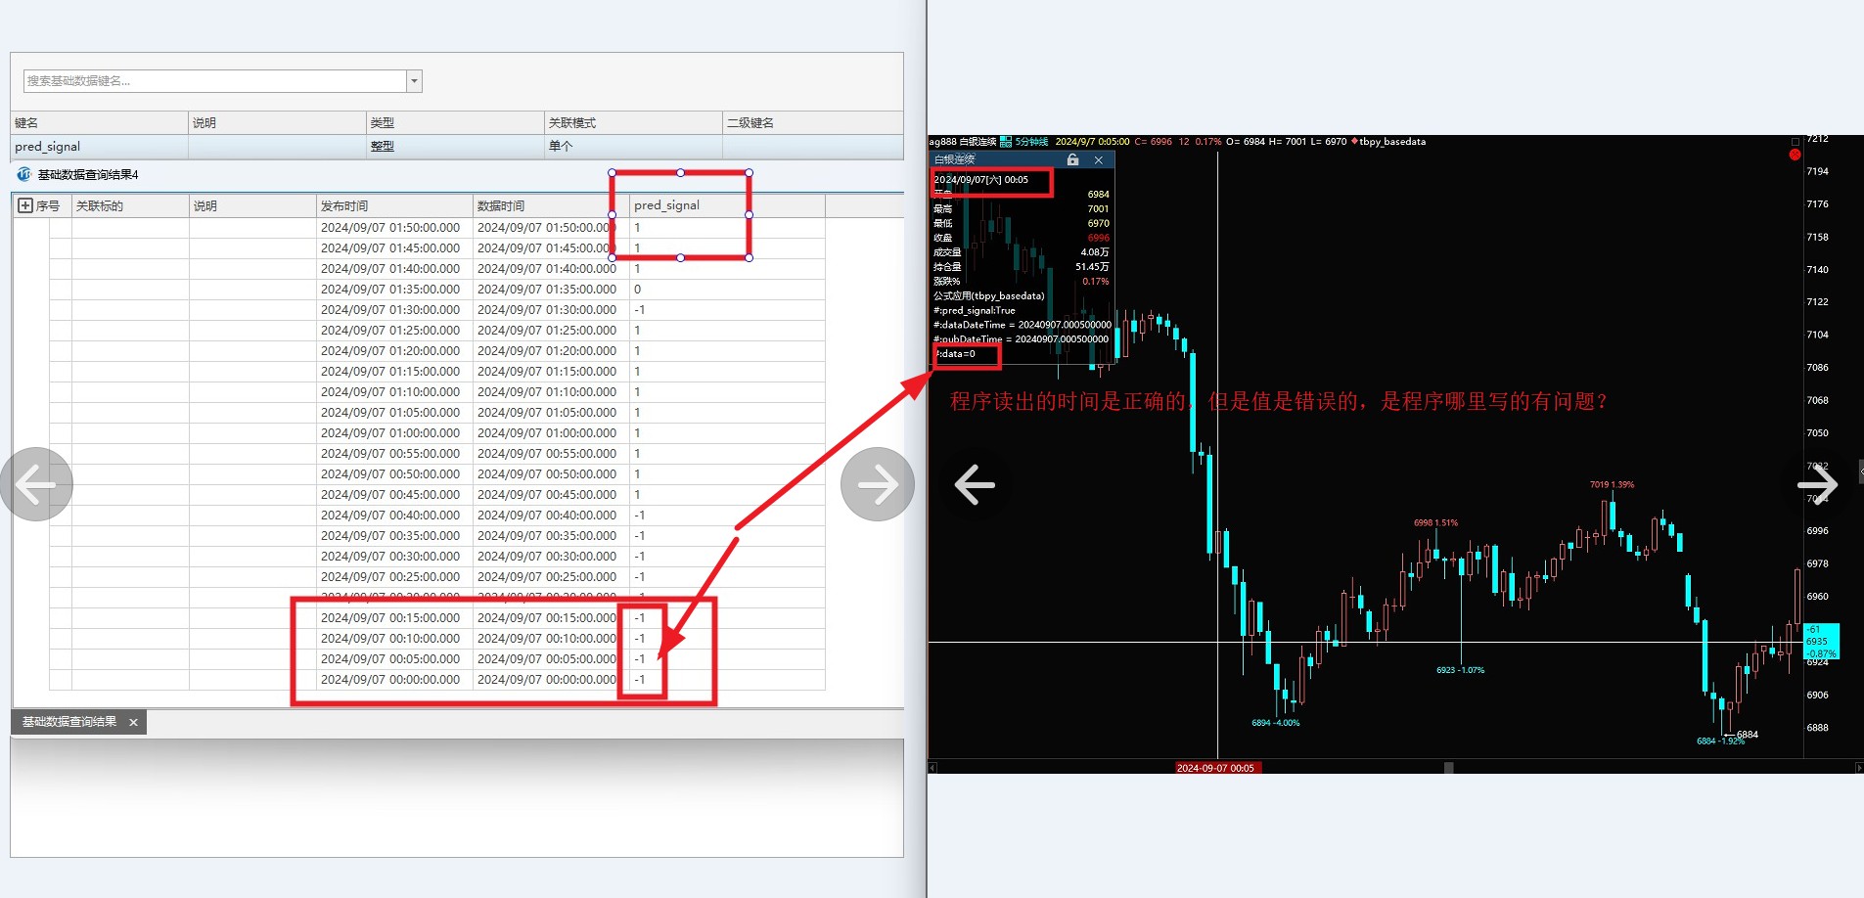Click the red sad-face status icon on chart

pyautogui.click(x=1795, y=155)
